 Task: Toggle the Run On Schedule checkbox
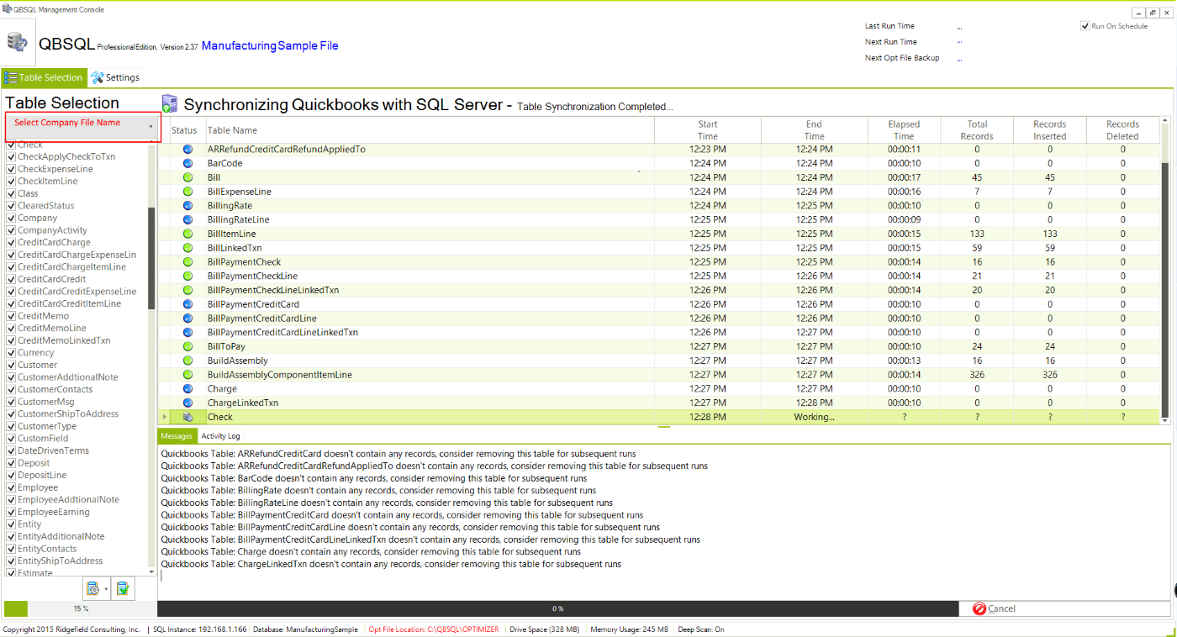(x=1085, y=26)
